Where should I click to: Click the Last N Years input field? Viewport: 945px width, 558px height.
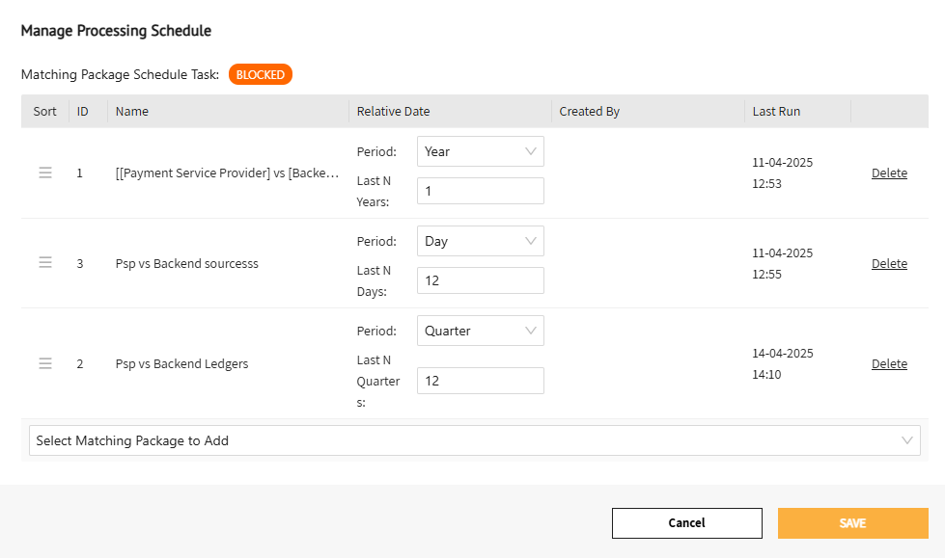480,191
